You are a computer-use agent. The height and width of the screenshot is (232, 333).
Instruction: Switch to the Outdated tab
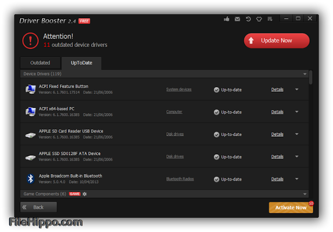click(41, 63)
